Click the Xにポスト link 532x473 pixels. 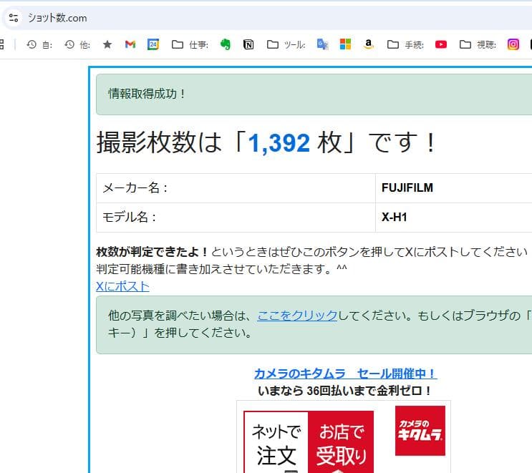pos(122,286)
